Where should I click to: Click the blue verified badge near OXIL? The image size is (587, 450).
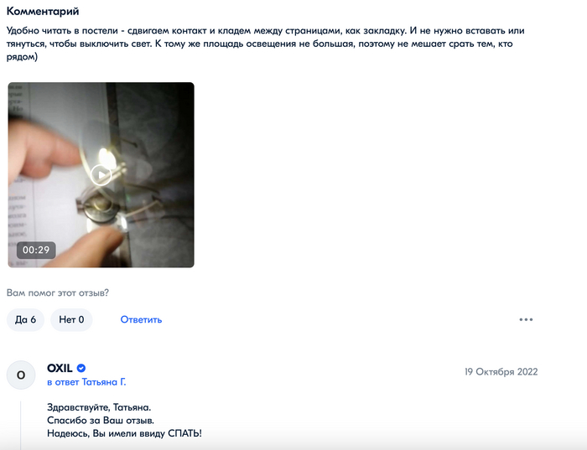click(x=81, y=368)
